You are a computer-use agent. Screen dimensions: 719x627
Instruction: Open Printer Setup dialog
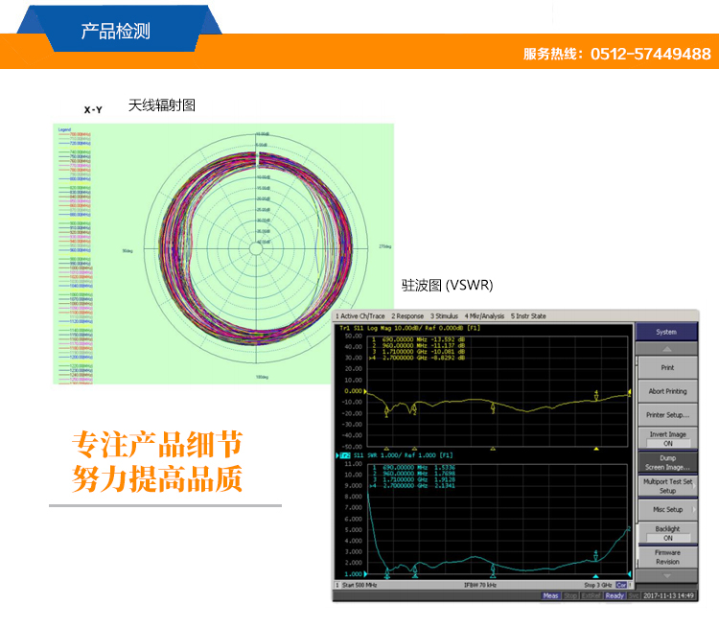pyautogui.click(x=667, y=414)
